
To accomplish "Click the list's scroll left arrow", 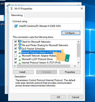I will pos(15,66).
